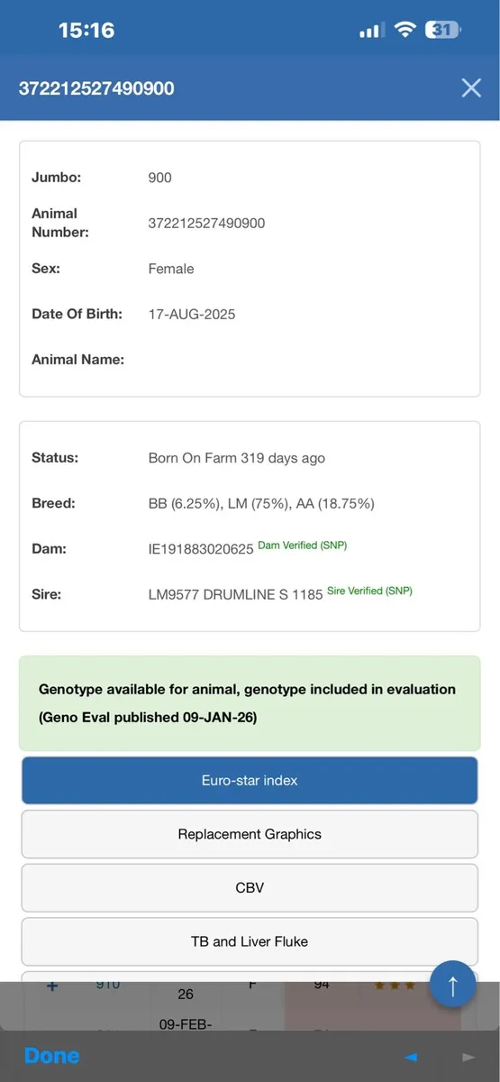
Task: Tap the Sire Verified (SNP) label
Action: (369, 591)
